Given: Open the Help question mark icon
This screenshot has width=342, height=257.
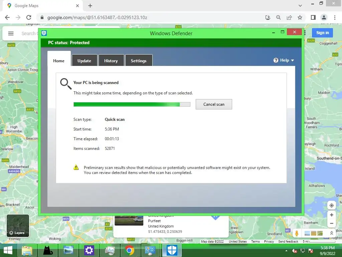Looking at the screenshot, I should pos(276,60).
